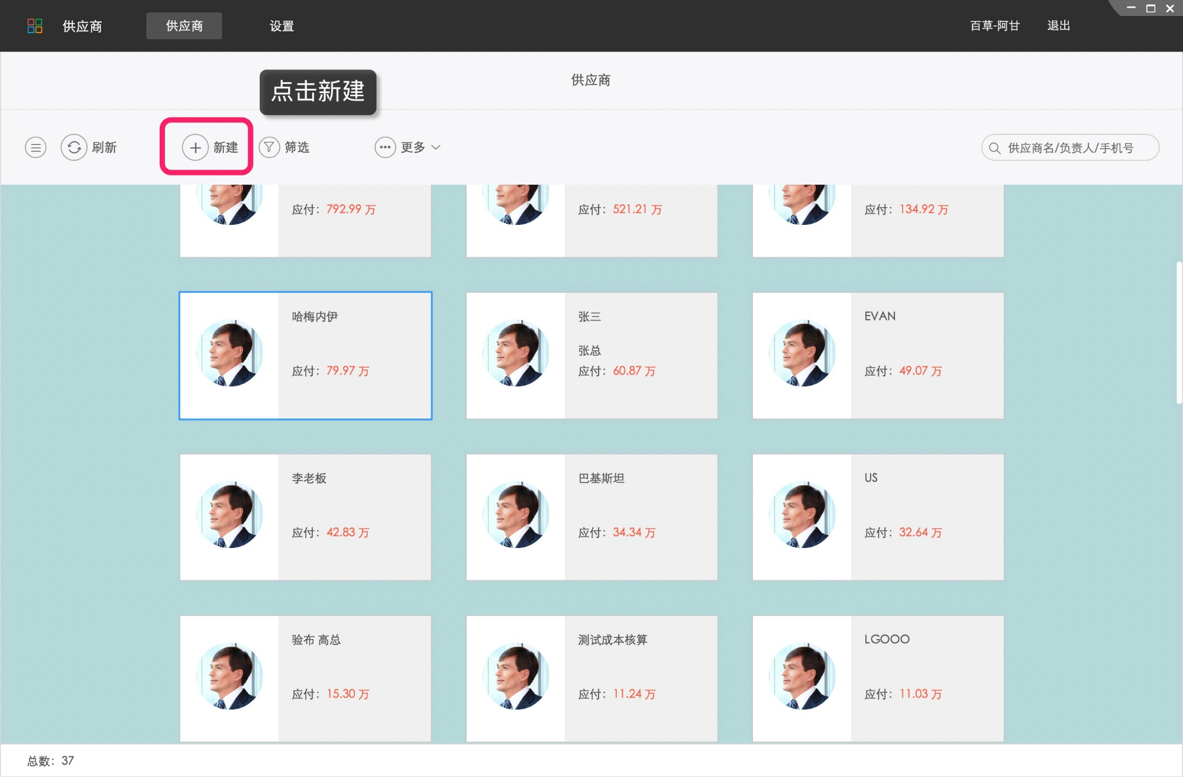Click the 34.34 万 payable amount
The width and height of the screenshot is (1183, 777).
tap(634, 532)
